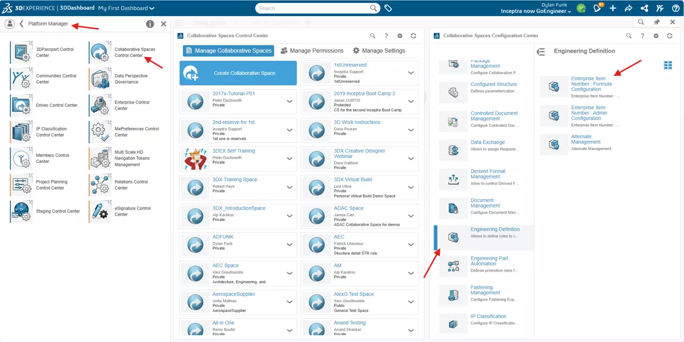Search within Collaborative Spaces Control Center widget
This screenshot has height=342, width=684.
click(373, 36)
